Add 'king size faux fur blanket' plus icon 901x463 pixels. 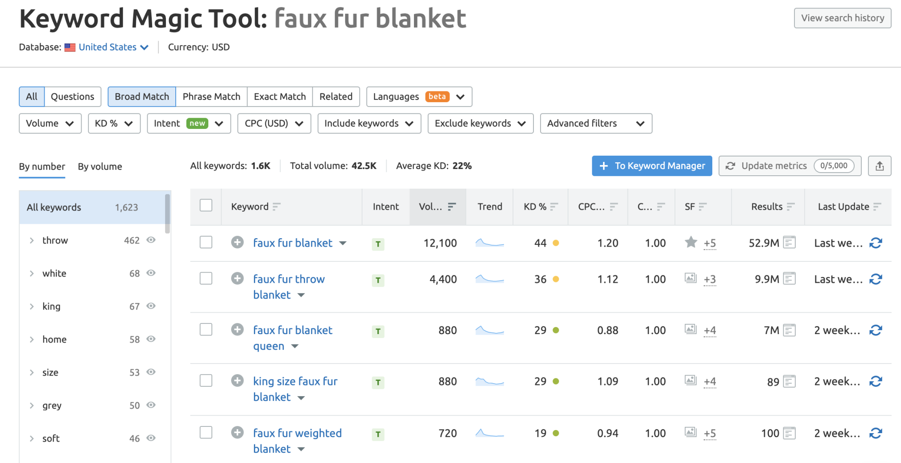click(x=237, y=380)
